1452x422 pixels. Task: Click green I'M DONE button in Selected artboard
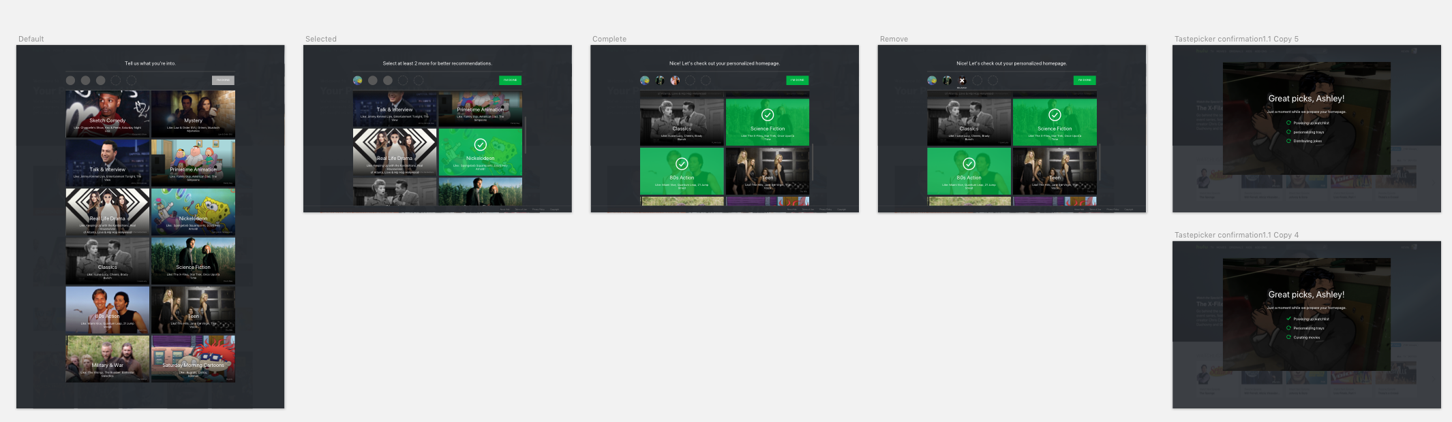(x=510, y=80)
